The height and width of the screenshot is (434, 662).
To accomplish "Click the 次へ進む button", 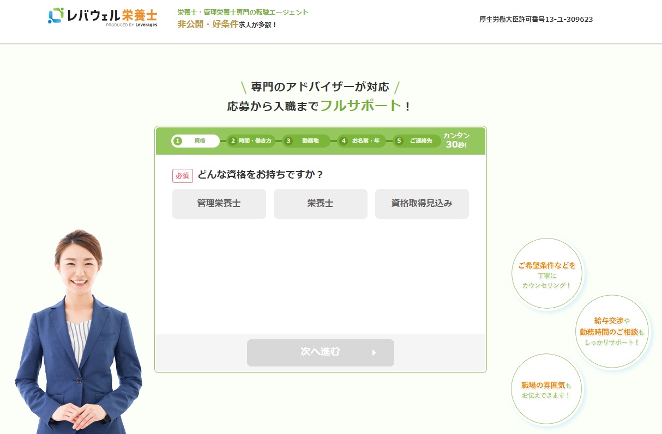I will click(320, 352).
